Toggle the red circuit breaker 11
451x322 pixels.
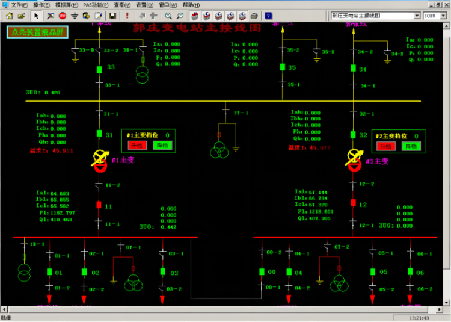tap(99, 205)
